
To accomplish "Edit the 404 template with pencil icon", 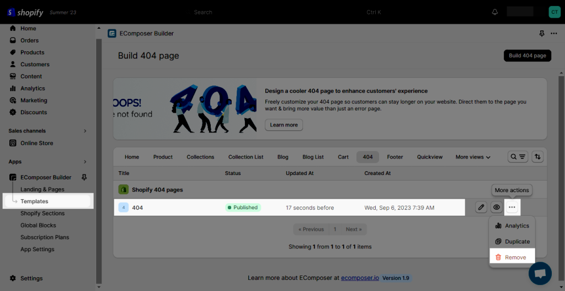I will pos(481,207).
